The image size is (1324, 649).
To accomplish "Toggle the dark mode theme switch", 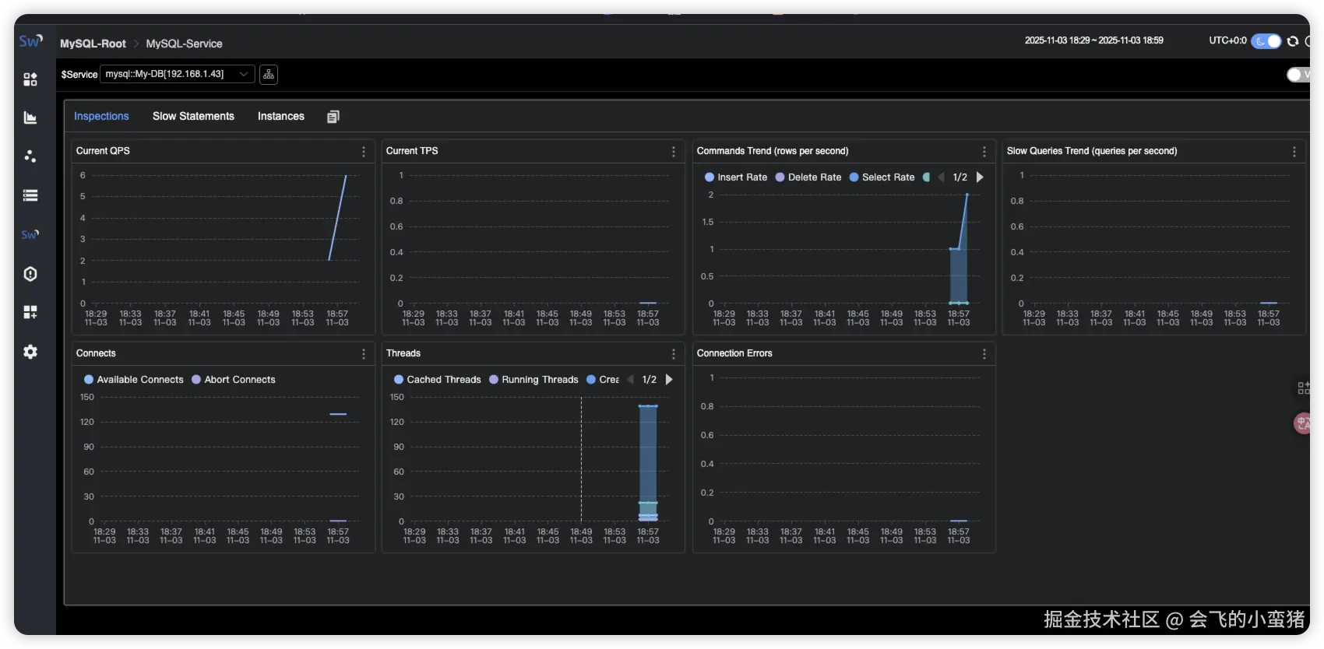I will tap(1266, 41).
